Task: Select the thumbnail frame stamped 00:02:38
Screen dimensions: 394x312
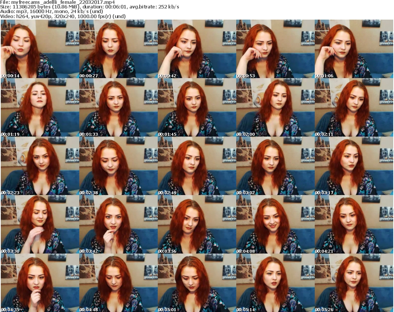Action: coord(119,166)
